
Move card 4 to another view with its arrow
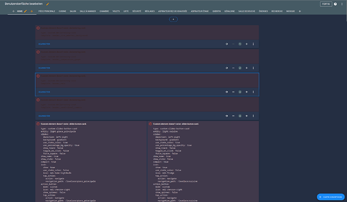[x=227, y=116]
